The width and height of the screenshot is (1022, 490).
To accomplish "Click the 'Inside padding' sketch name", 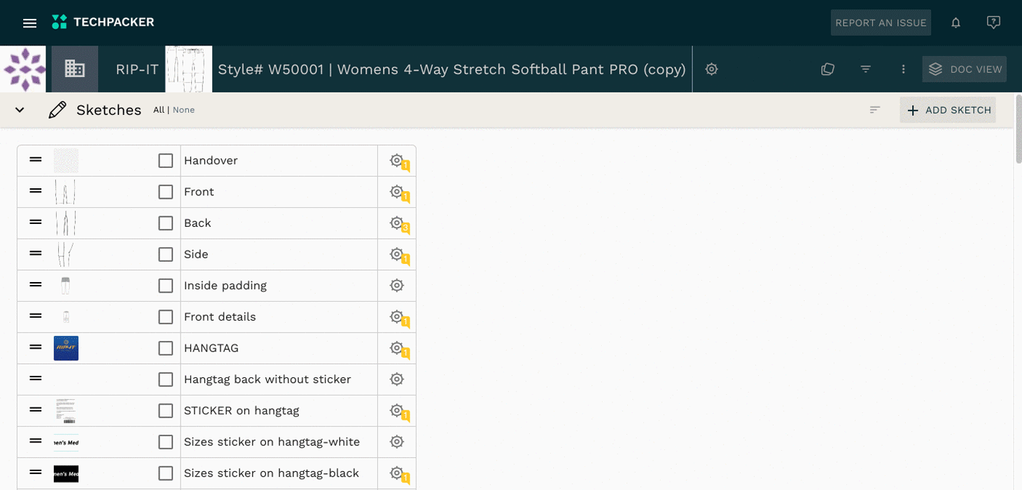I will point(225,286).
